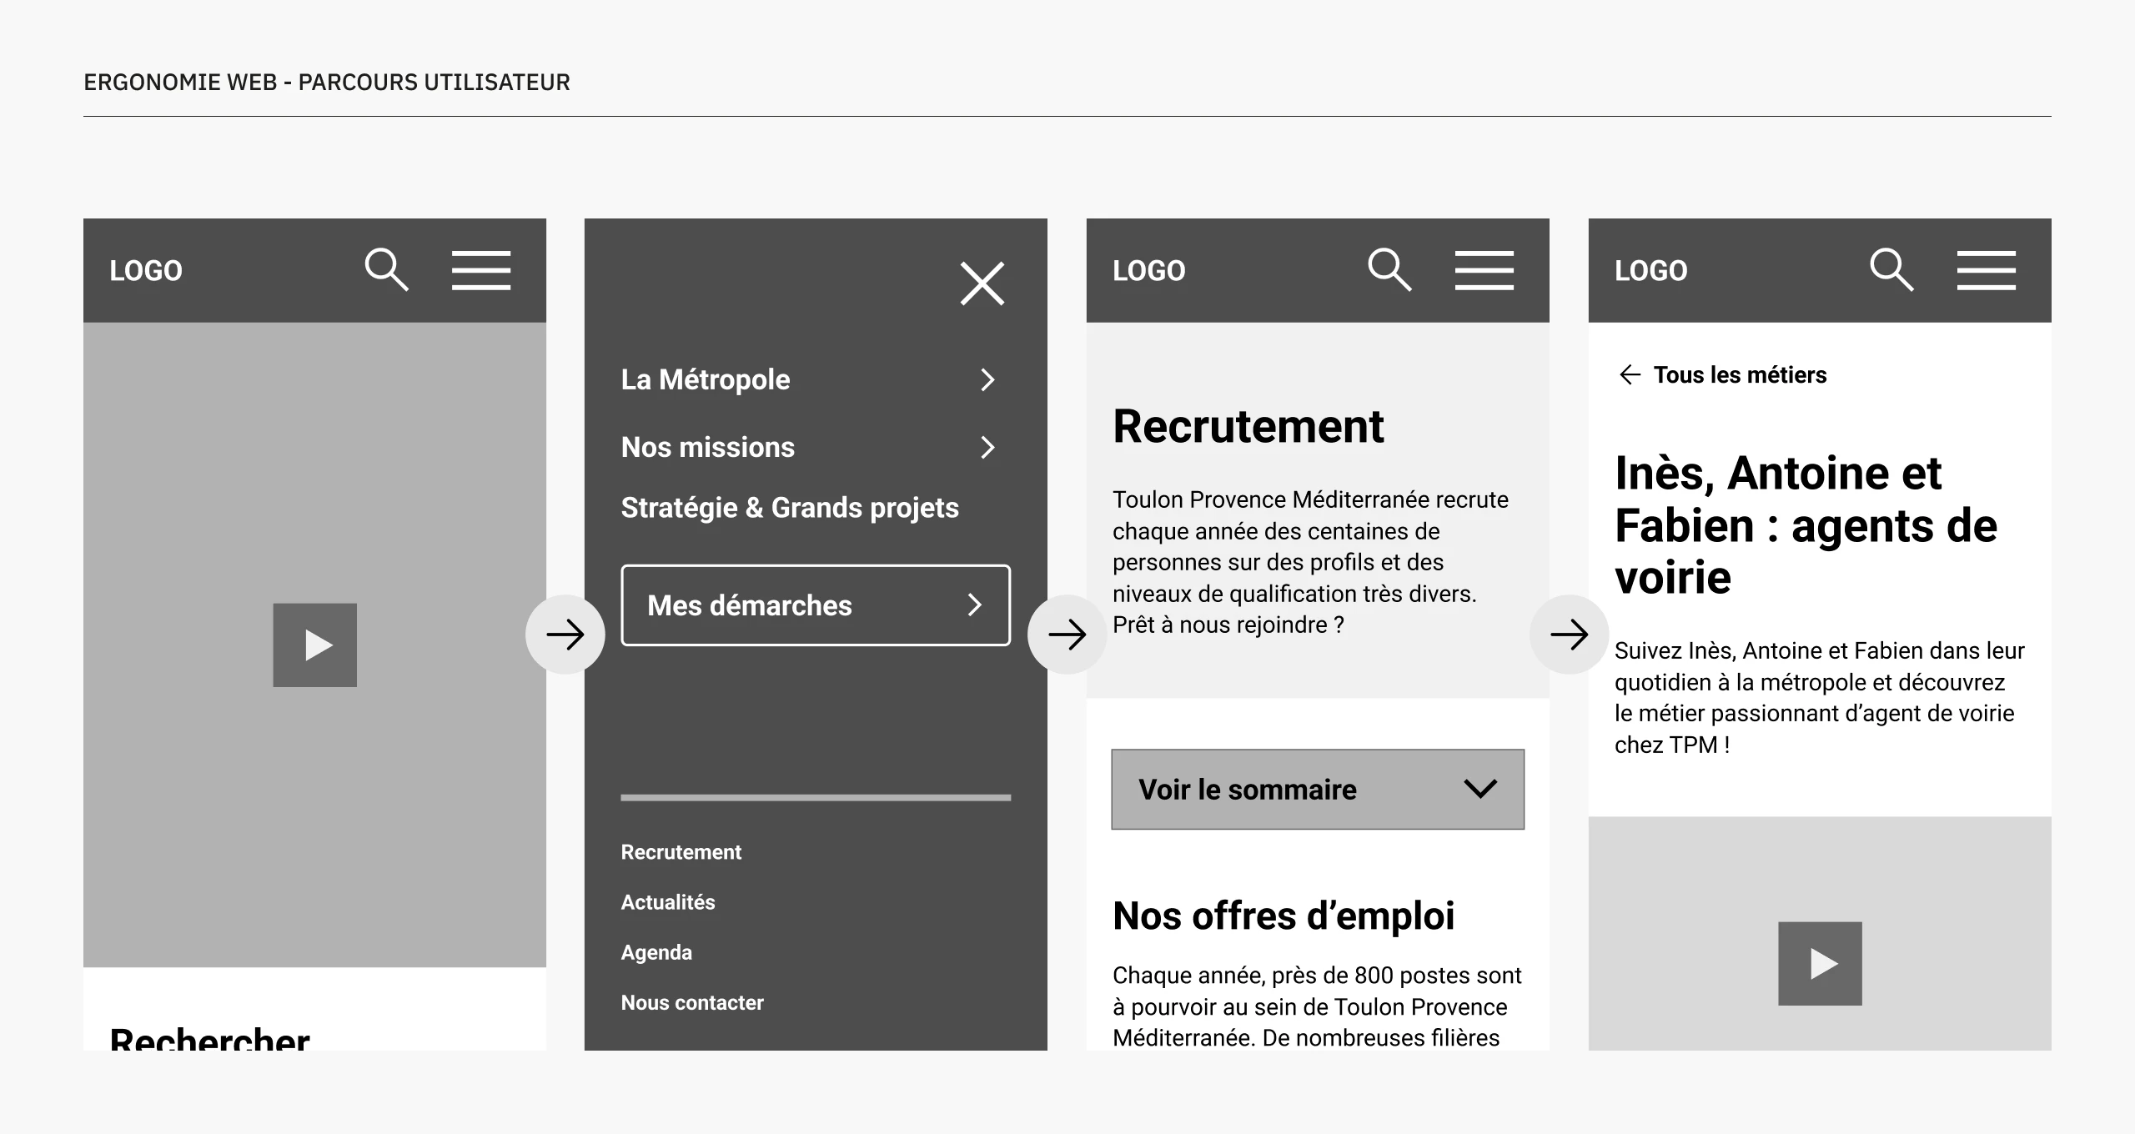
Task: Click the Rechercher heading on first screen
Action: tap(209, 1038)
